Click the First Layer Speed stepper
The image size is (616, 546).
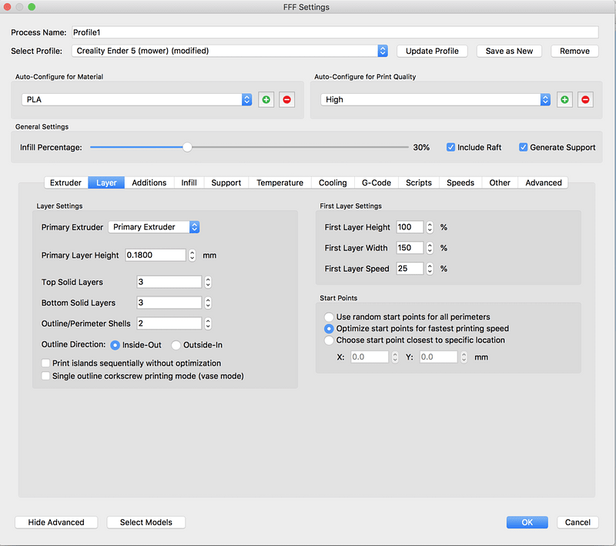tap(430, 269)
